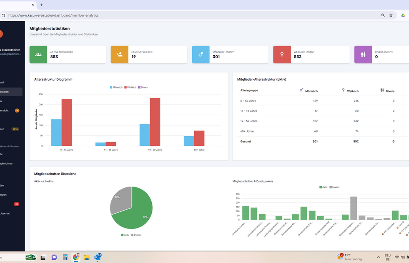The image size is (409, 263).
Task: Hide the Aktiv bars in the Zusatzpakete chart legend
Action: (324, 187)
